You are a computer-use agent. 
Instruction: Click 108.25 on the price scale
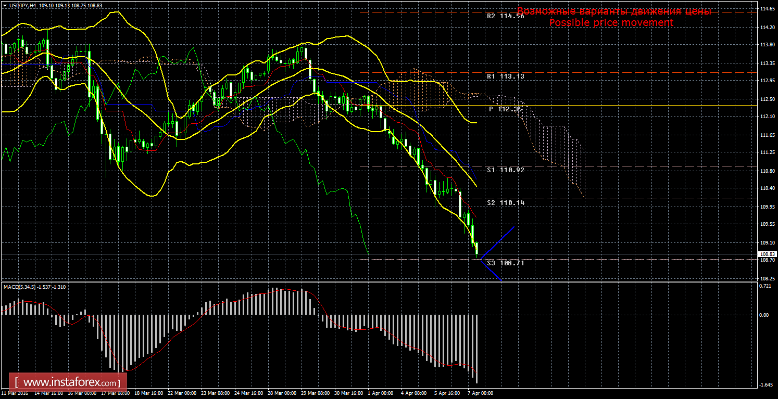pos(767,278)
